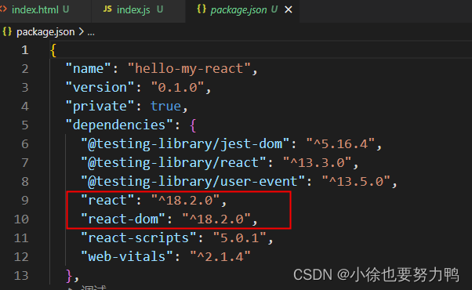Click "@testing-library/user-event" key
This screenshot has width=472, height=290.
pos(193,181)
